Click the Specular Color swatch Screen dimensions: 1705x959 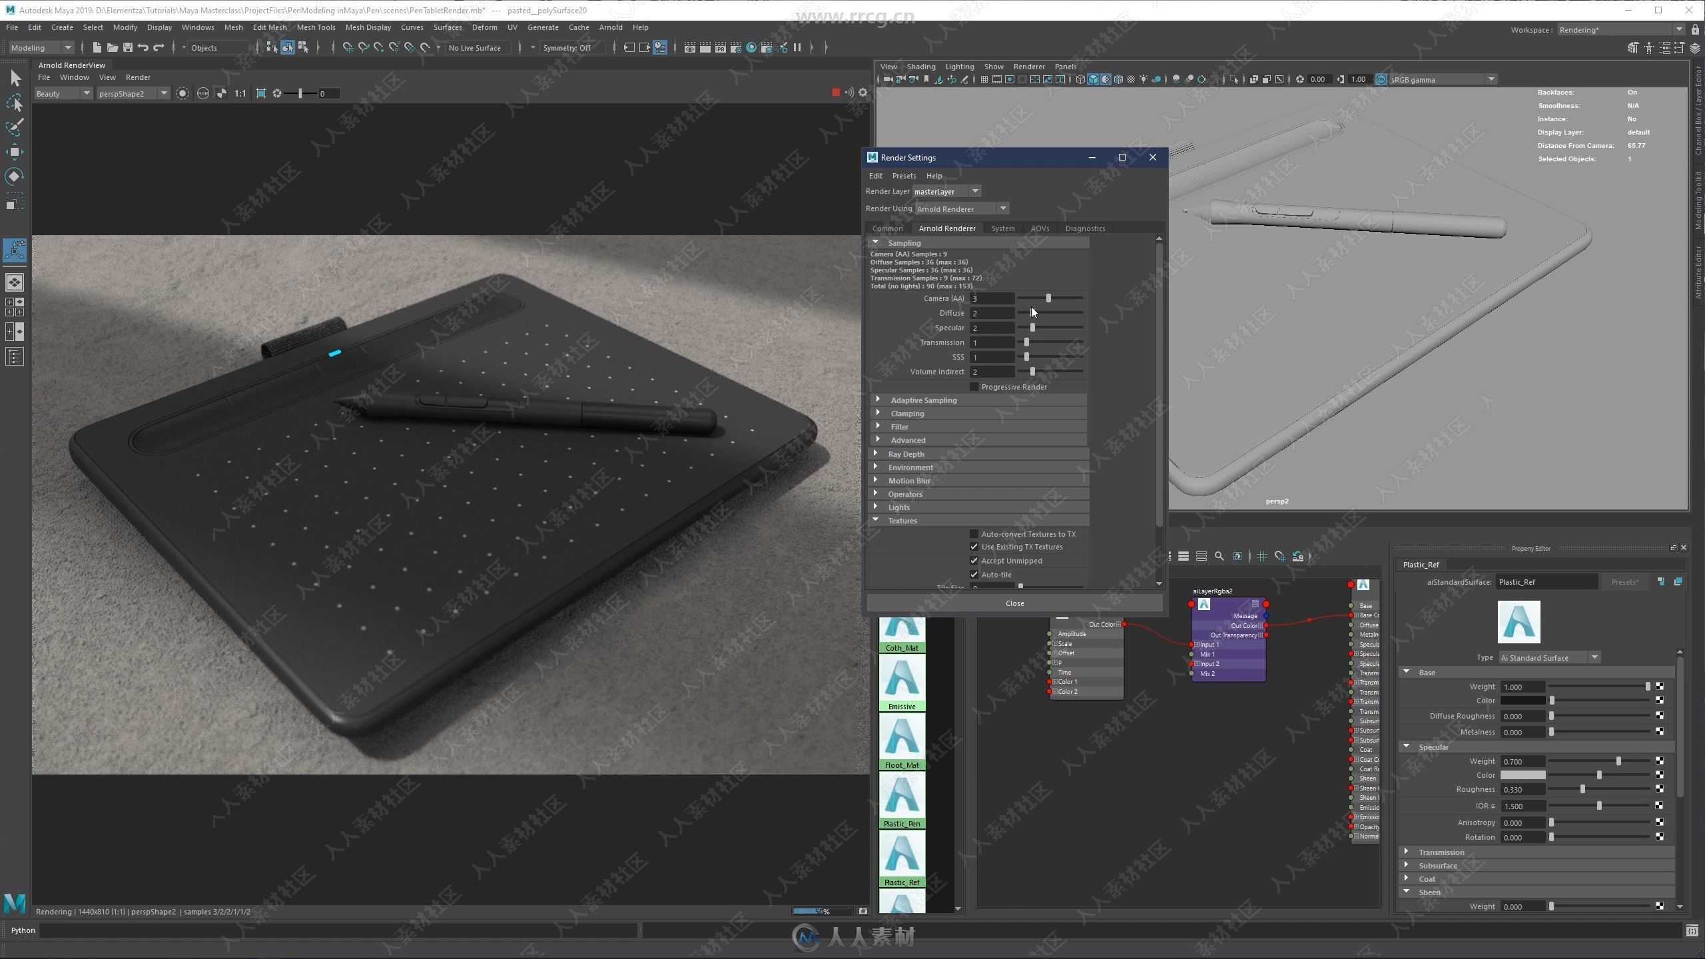(1523, 775)
